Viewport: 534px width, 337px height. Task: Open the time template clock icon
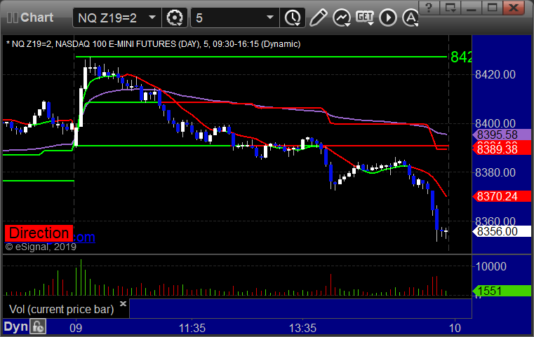tap(293, 18)
